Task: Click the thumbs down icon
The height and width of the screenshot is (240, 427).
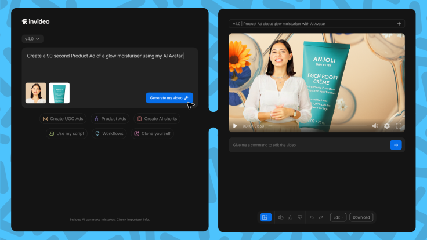Action: pyautogui.click(x=300, y=217)
